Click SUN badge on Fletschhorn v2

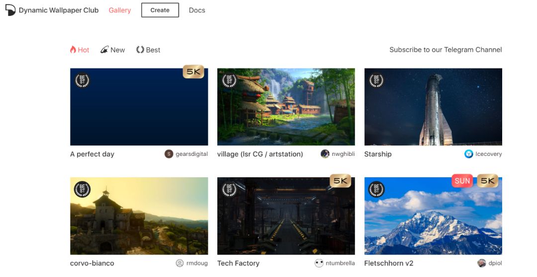point(462,181)
